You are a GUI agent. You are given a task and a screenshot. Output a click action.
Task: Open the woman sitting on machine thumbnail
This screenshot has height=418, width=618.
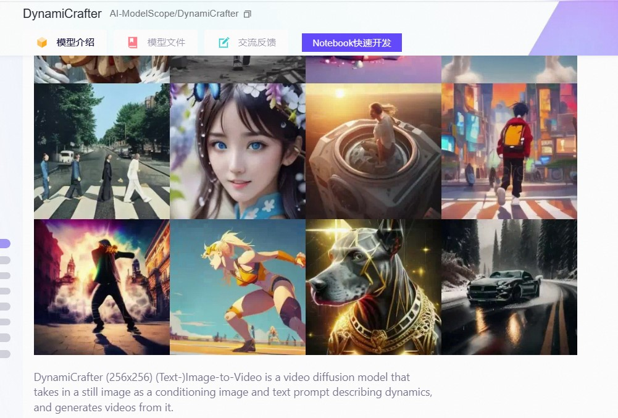point(374,151)
